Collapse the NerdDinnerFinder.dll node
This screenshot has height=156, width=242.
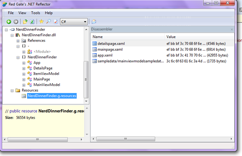point(12,35)
